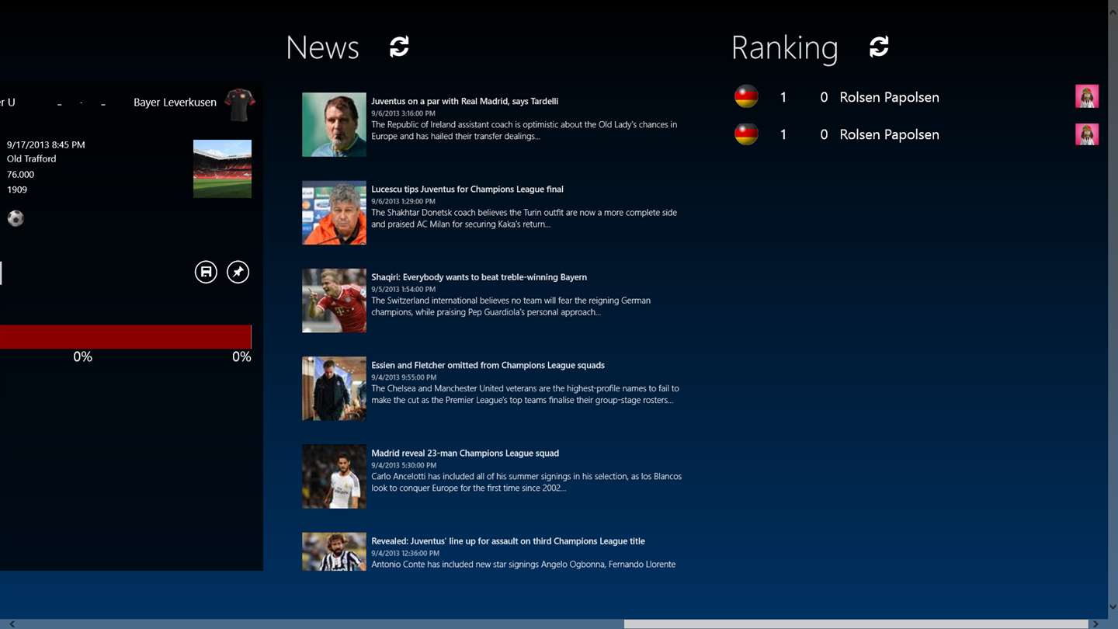Open Lucescu news photo thumbnail
The height and width of the screenshot is (629, 1118).
tap(334, 213)
